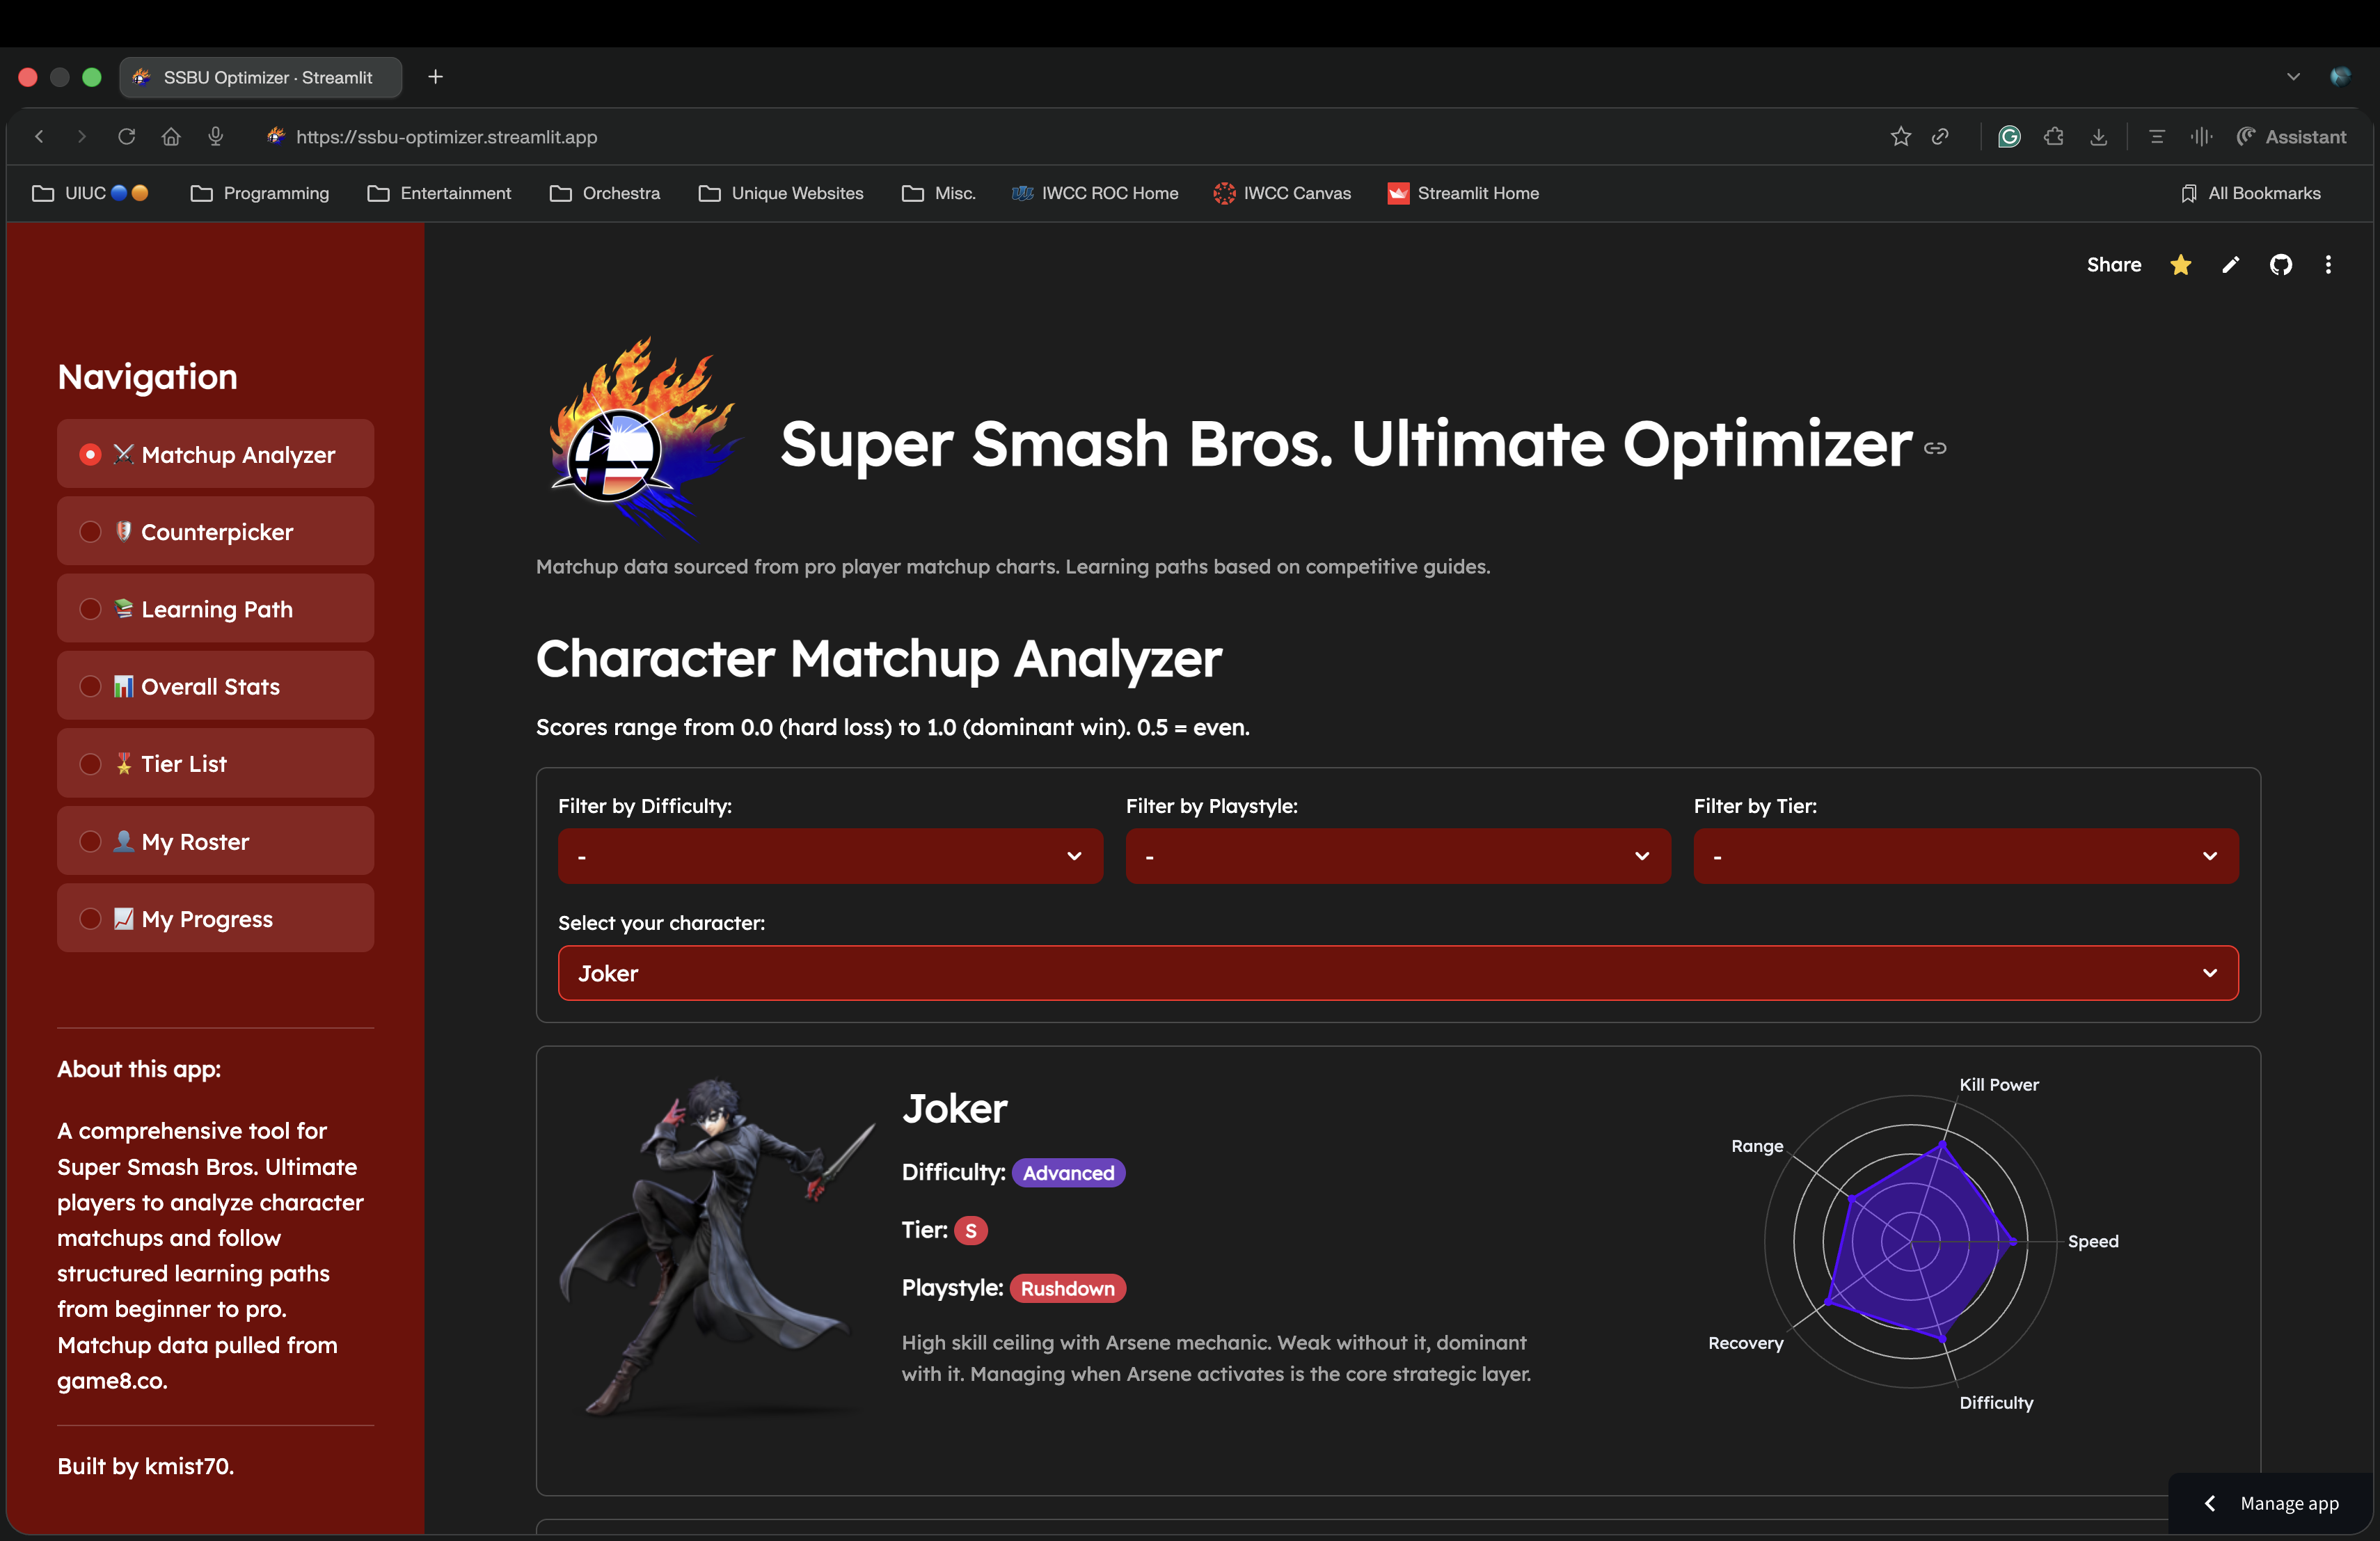Click the reading list lines icon
2380x1541 pixels.
click(x=2156, y=137)
